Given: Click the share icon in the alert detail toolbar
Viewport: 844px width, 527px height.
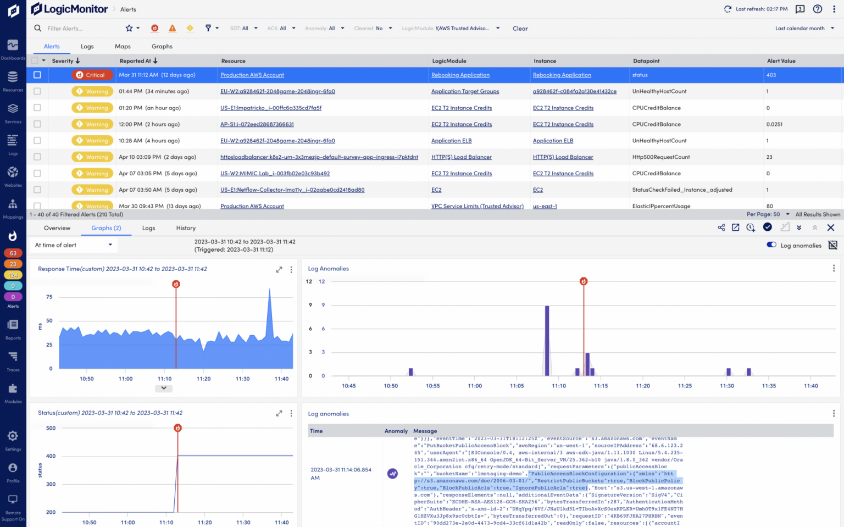Looking at the screenshot, I should coord(721,228).
